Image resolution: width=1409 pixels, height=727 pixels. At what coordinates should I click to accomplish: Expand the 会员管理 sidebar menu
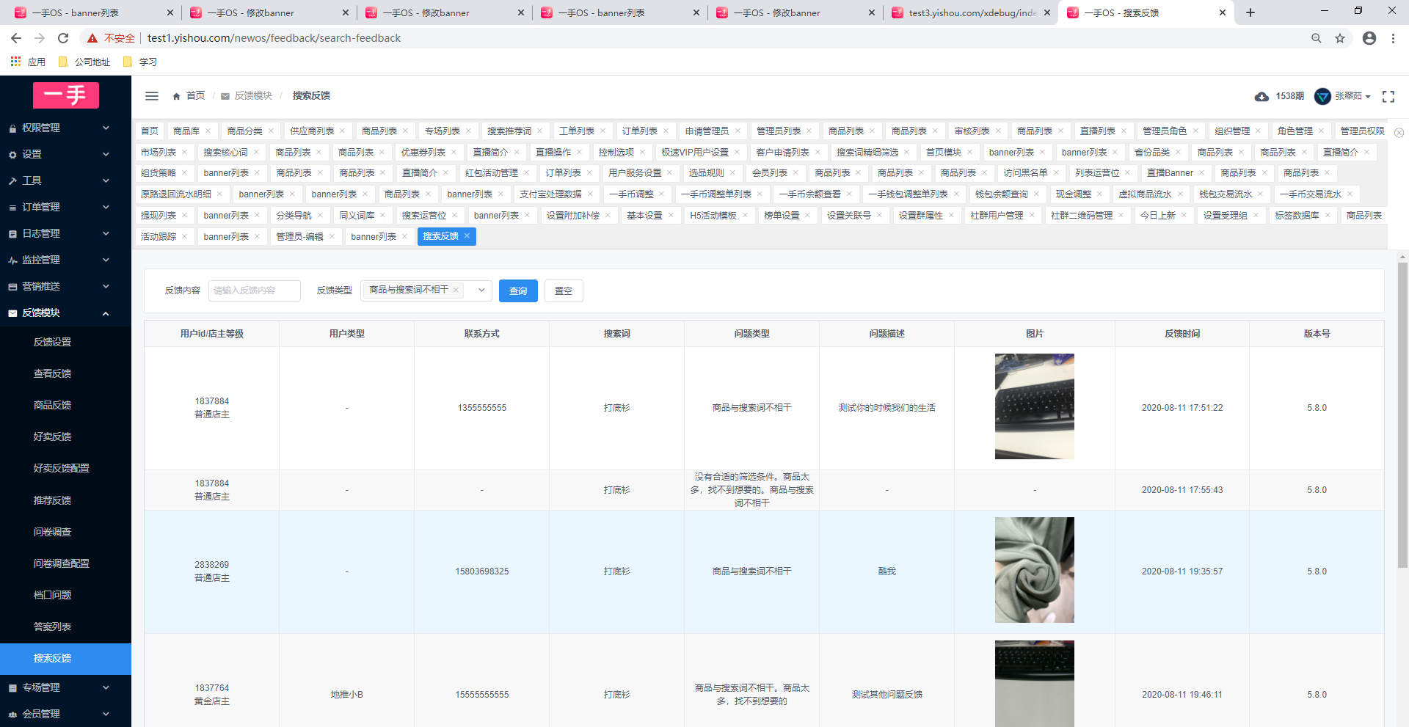point(66,714)
